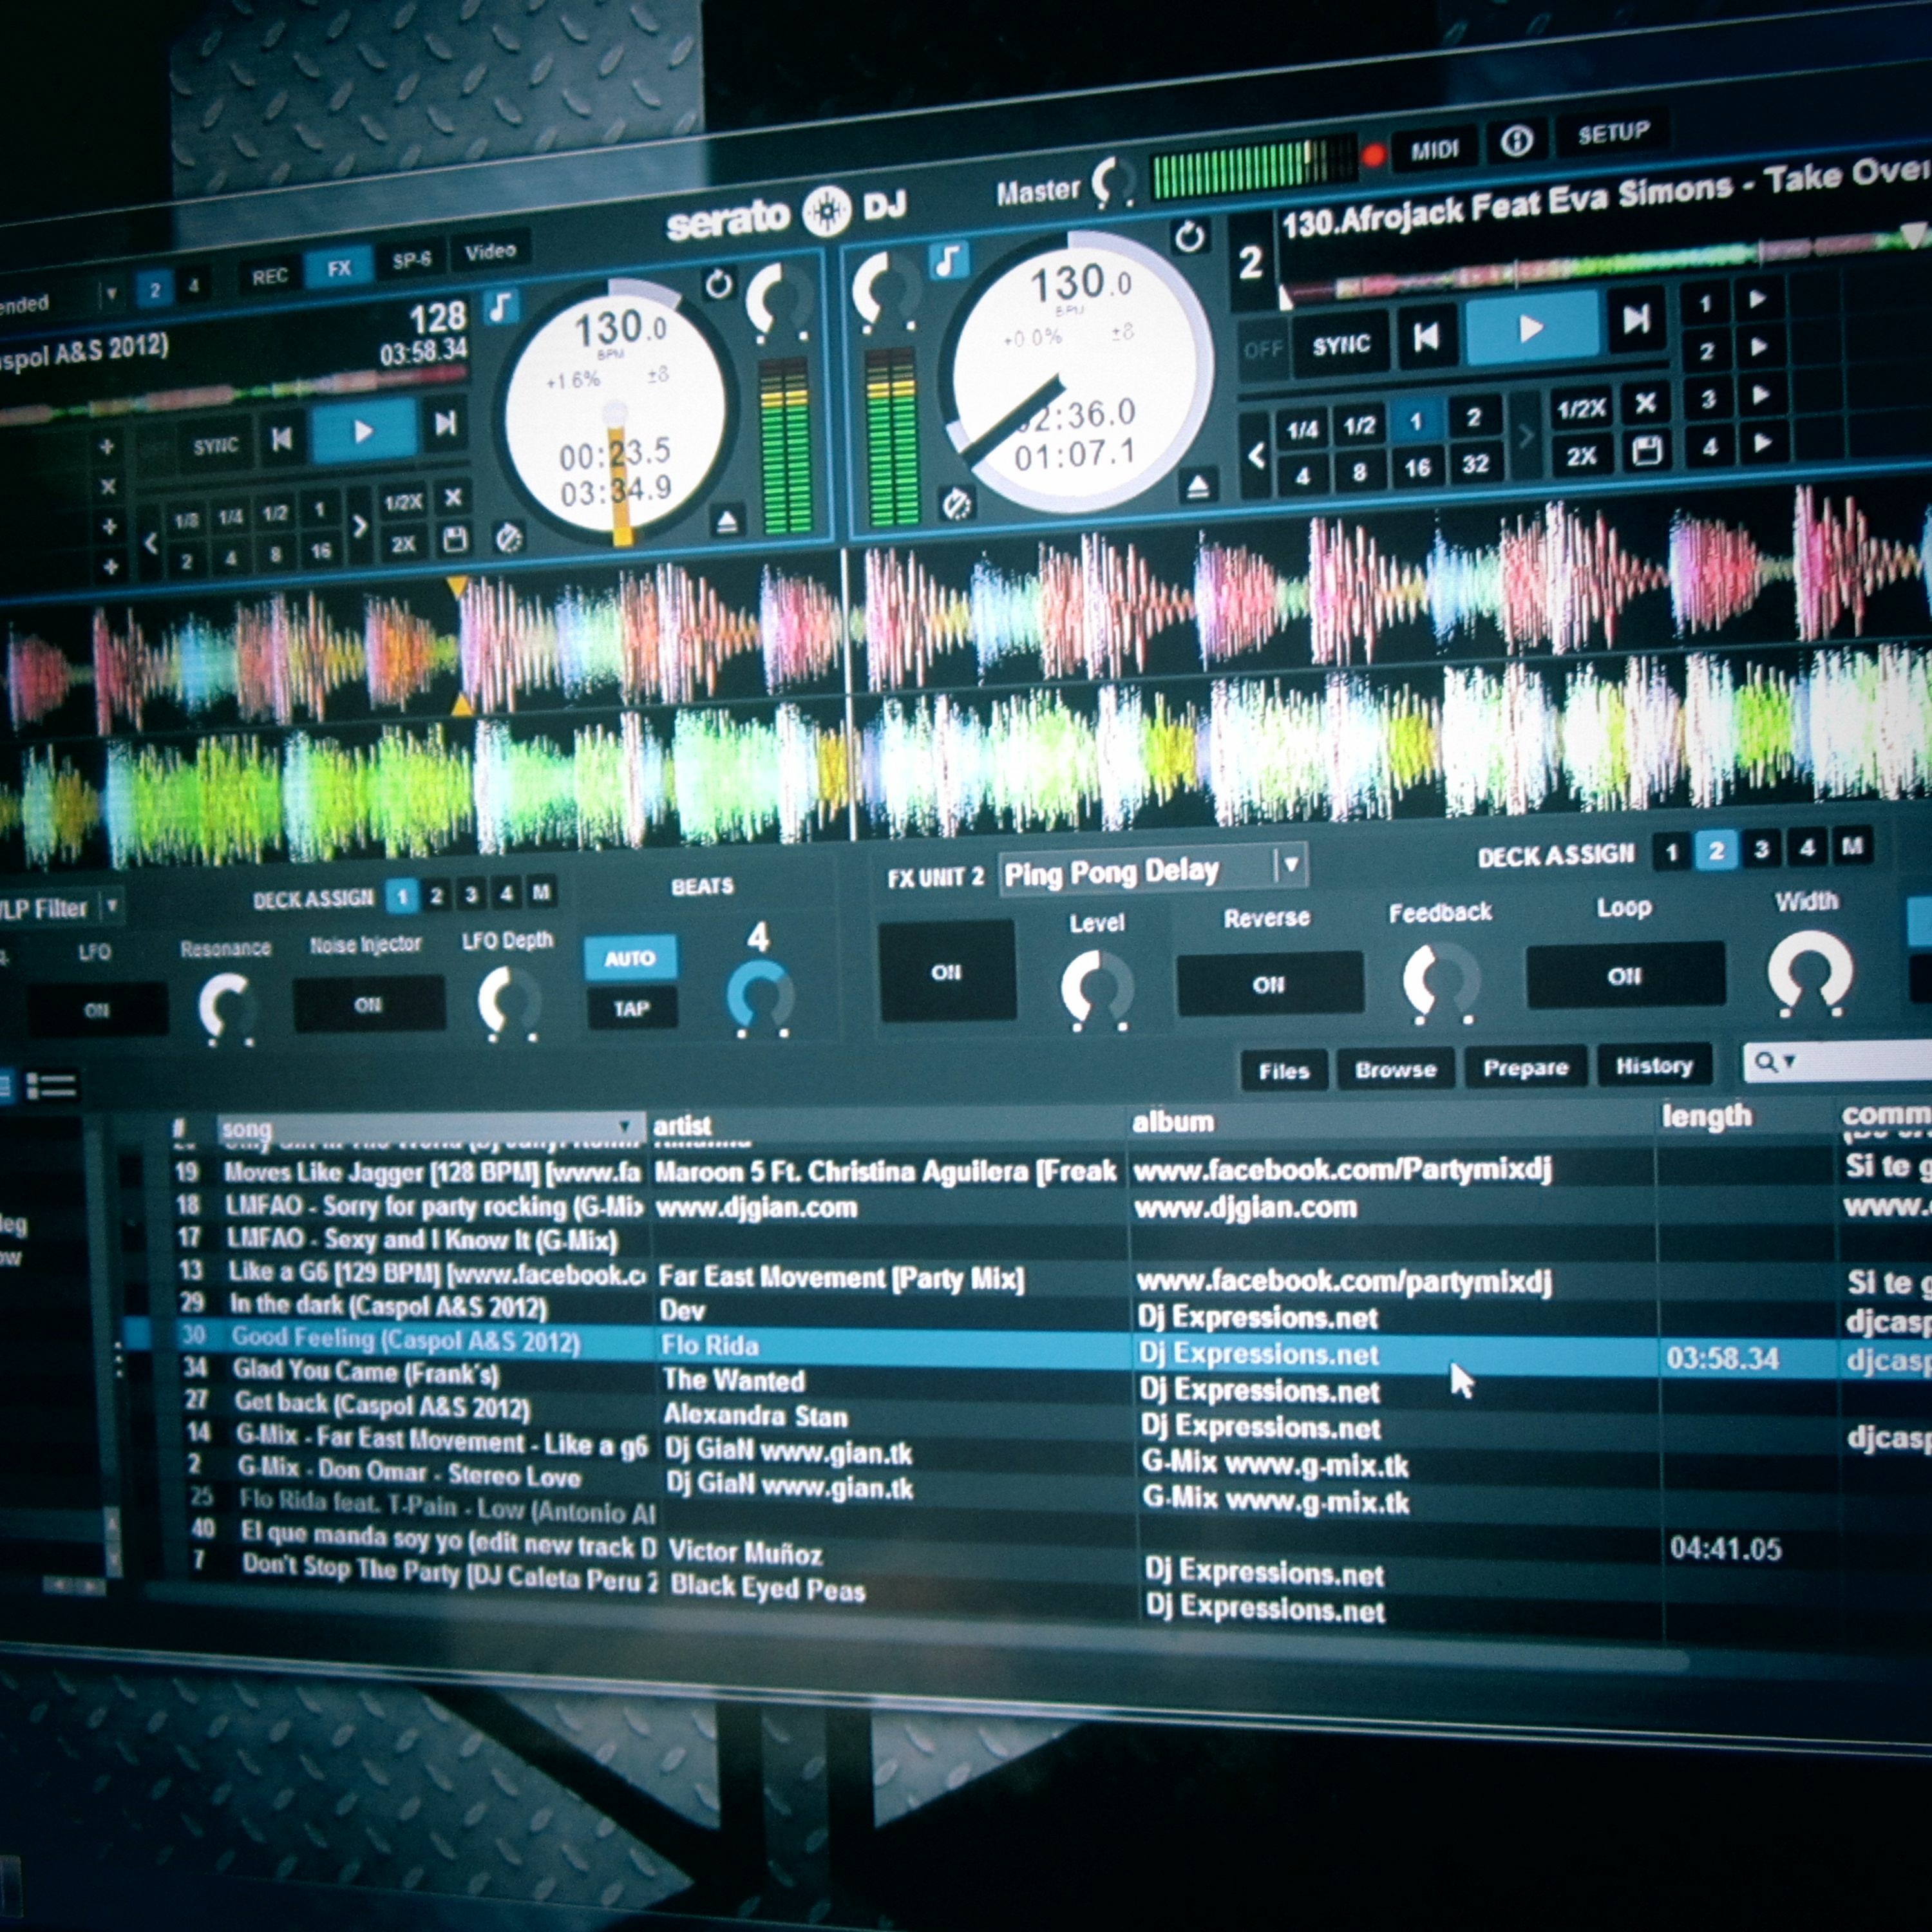Eject track from left deck platter
Image resolution: width=1932 pixels, height=1932 pixels.
(x=728, y=521)
